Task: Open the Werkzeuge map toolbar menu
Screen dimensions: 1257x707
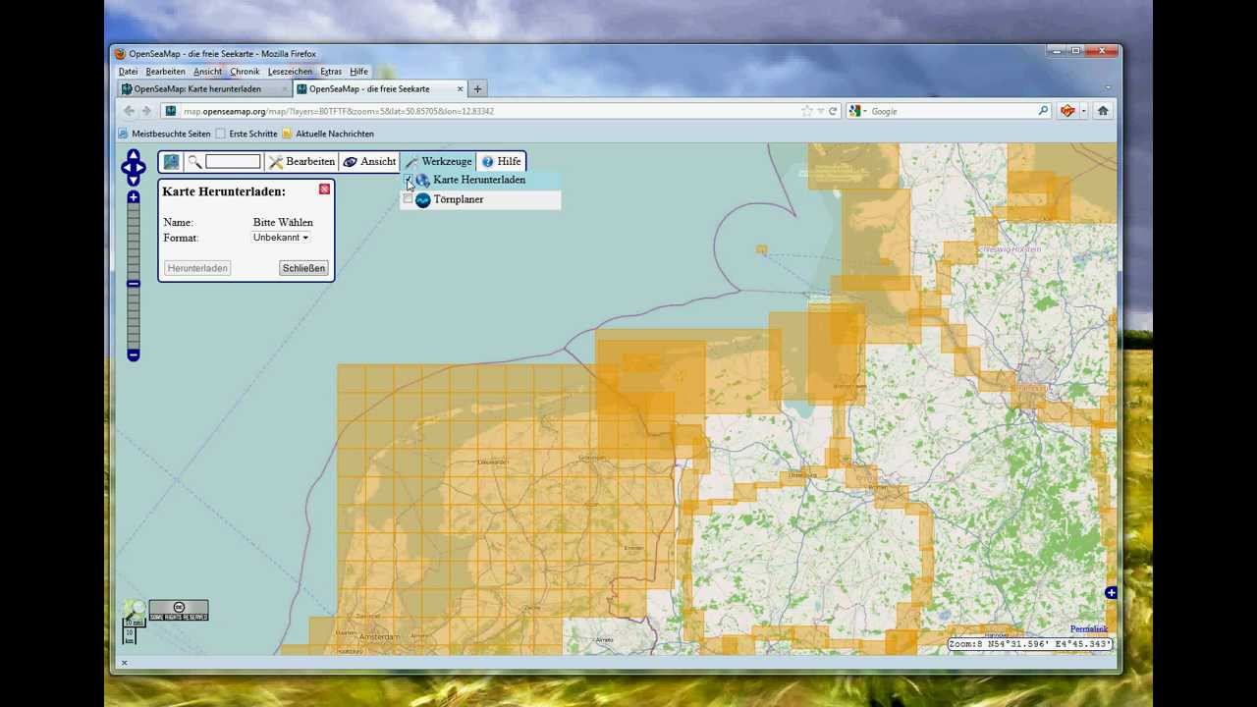Action: (x=438, y=161)
